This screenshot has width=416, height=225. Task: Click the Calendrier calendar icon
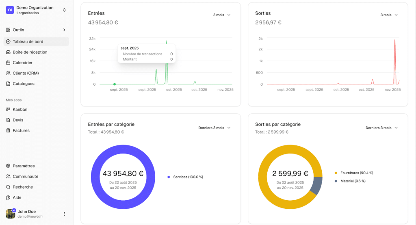(9, 63)
